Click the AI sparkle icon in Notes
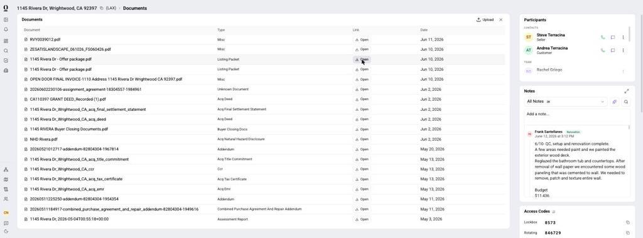The image size is (643, 238). click(x=614, y=102)
